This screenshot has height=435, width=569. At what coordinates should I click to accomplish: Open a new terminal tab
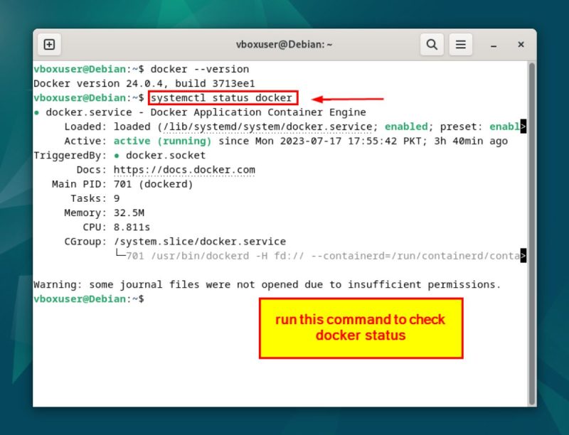pos(49,44)
